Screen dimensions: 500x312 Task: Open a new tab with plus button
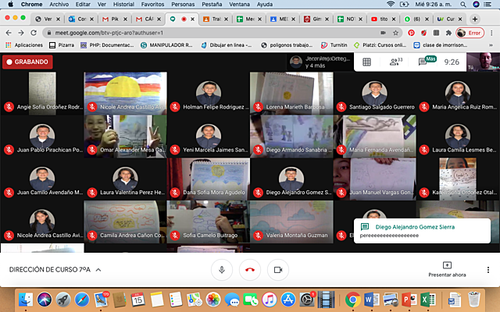click(x=475, y=19)
